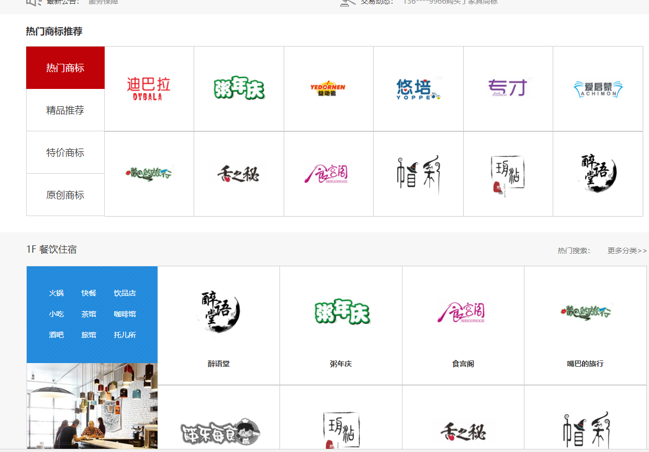
Task: Click the green 粥年庆 logo in hot trademarks grid
Action: [x=239, y=88]
